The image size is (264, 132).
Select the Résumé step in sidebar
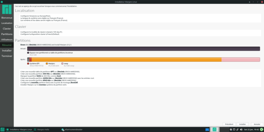(x=7, y=45)
